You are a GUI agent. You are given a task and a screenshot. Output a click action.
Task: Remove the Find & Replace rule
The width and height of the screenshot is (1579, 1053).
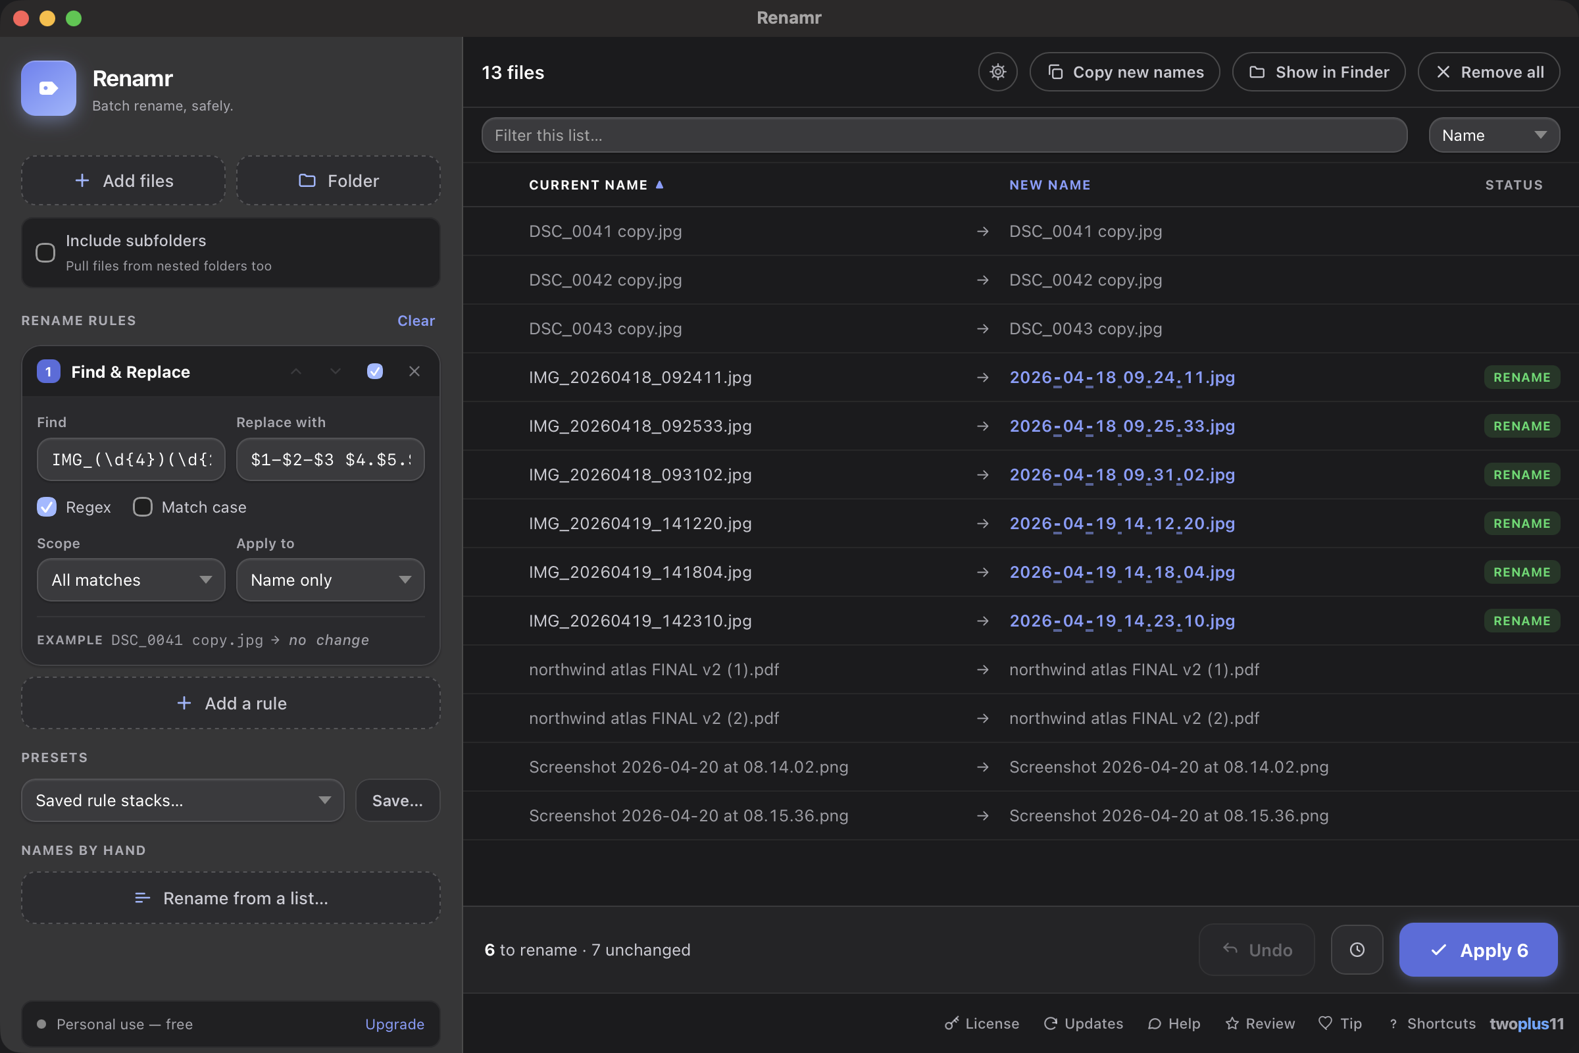(414, 371)
